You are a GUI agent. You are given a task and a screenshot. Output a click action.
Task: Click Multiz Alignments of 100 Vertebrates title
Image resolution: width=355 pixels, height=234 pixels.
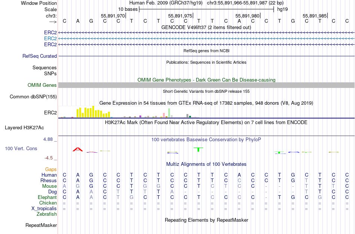point(206,164)
